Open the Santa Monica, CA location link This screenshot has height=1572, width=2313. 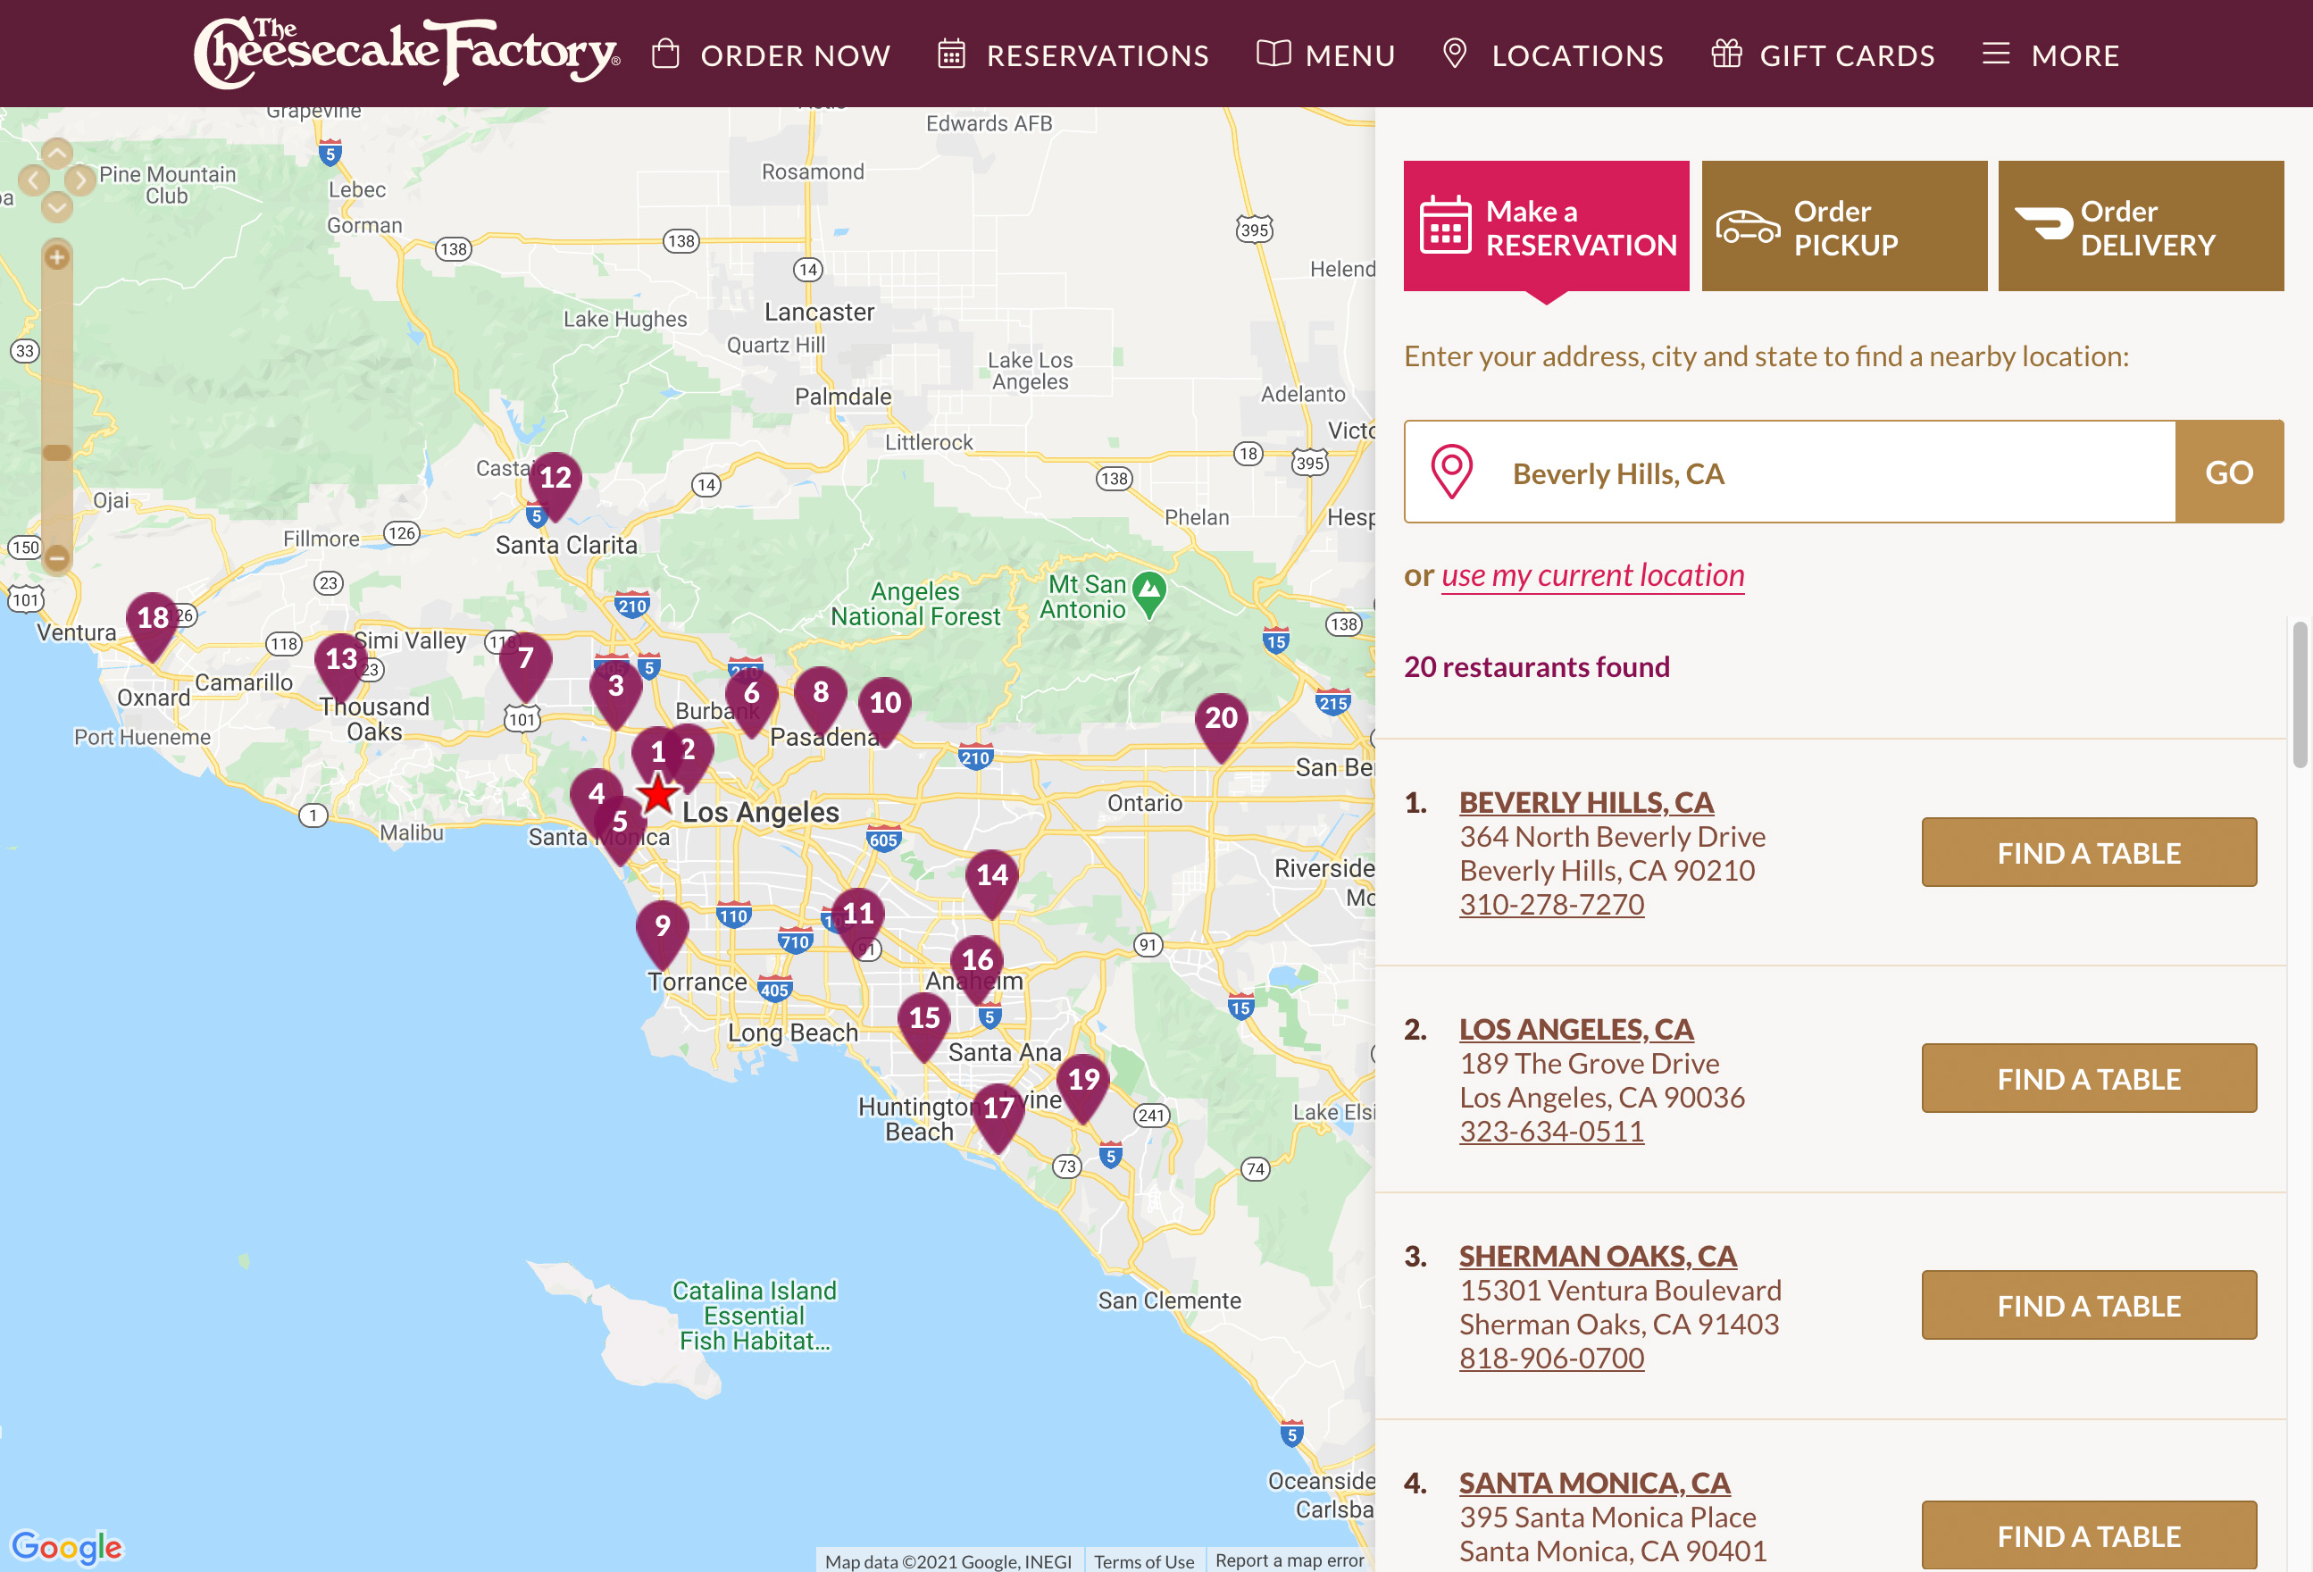[1594, 1484]
